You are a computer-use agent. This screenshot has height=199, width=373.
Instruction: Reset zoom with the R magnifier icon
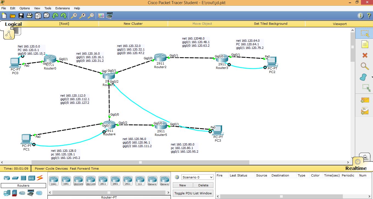tap(82, 16)
